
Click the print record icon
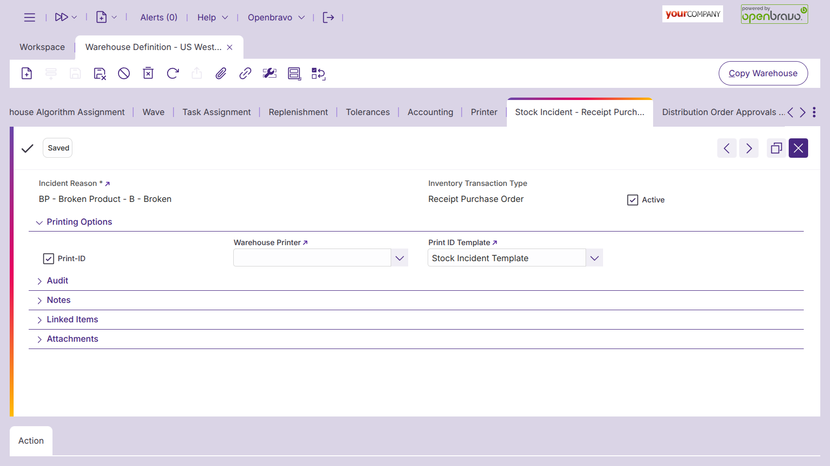pyautogui.click(x=294, y=73)
